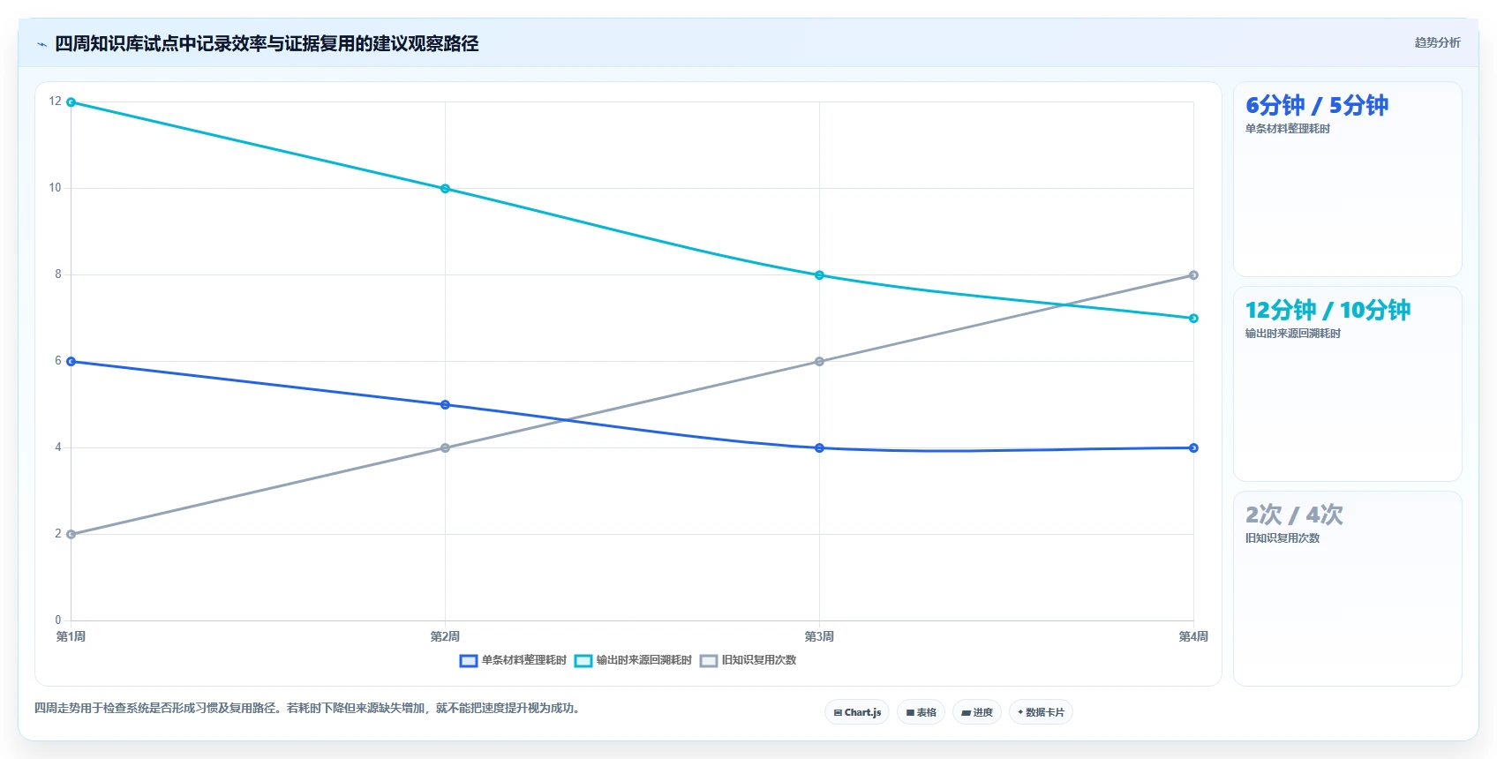The width and height of the screenshot is (1497, 759).
Task: Click the gray data point at 第2周 (value 4)
Action: point(445,448)
